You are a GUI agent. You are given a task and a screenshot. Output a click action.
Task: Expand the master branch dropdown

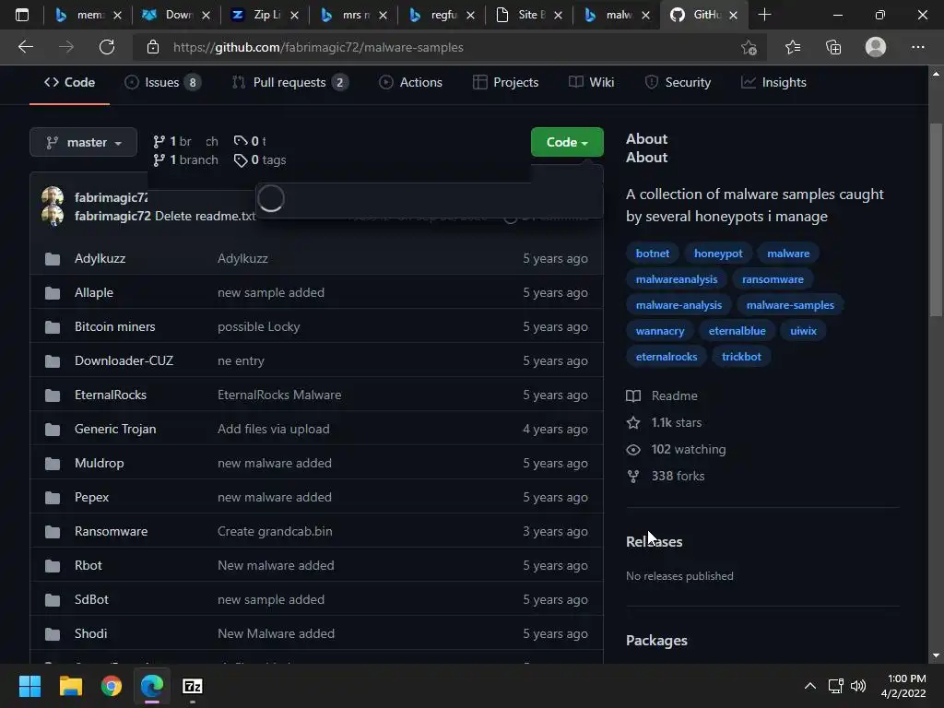pyautogui.click(x=83, y=142)
